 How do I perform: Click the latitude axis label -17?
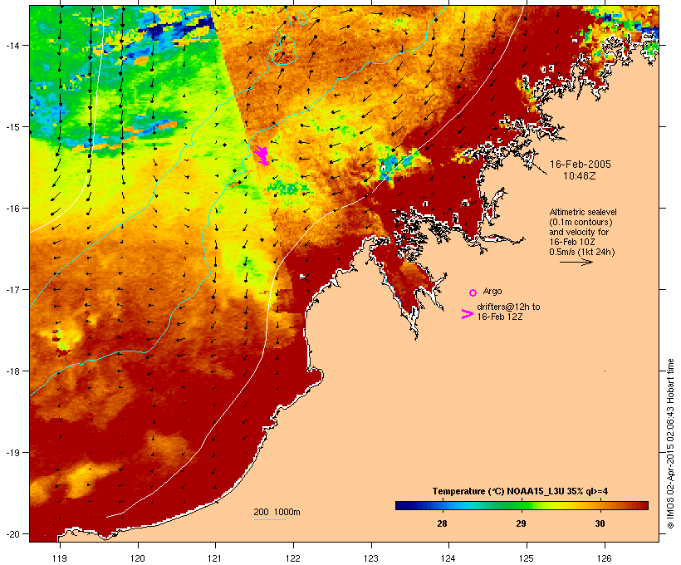pos(12,289)
